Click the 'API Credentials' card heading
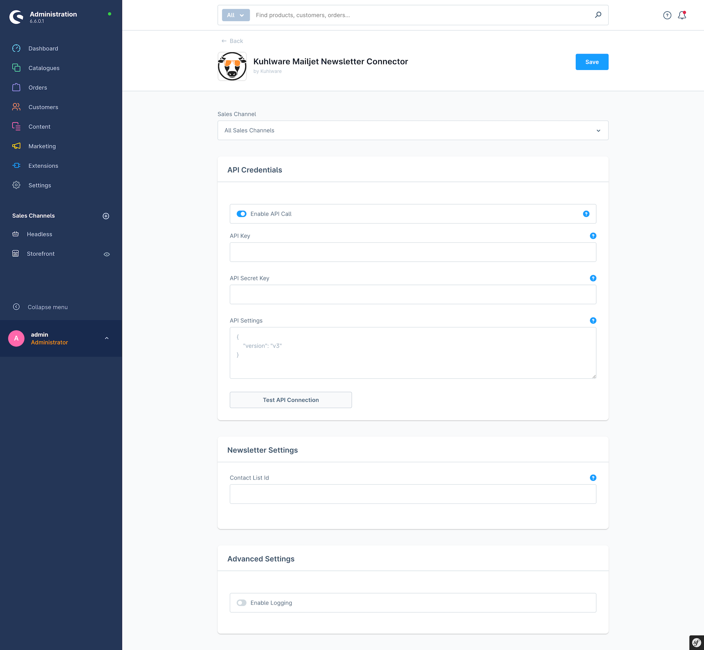The width and height of the screenshot is (704, 650). point(255,170)
